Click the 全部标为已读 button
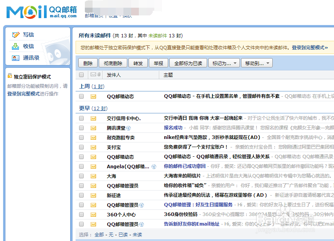The height and width of the screenshot is (241, 334). [x=188, y=63]
